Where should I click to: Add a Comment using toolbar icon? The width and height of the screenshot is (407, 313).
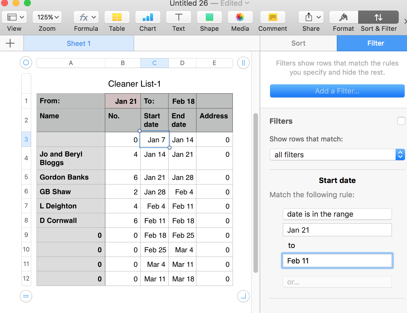[x=273, y=18]
